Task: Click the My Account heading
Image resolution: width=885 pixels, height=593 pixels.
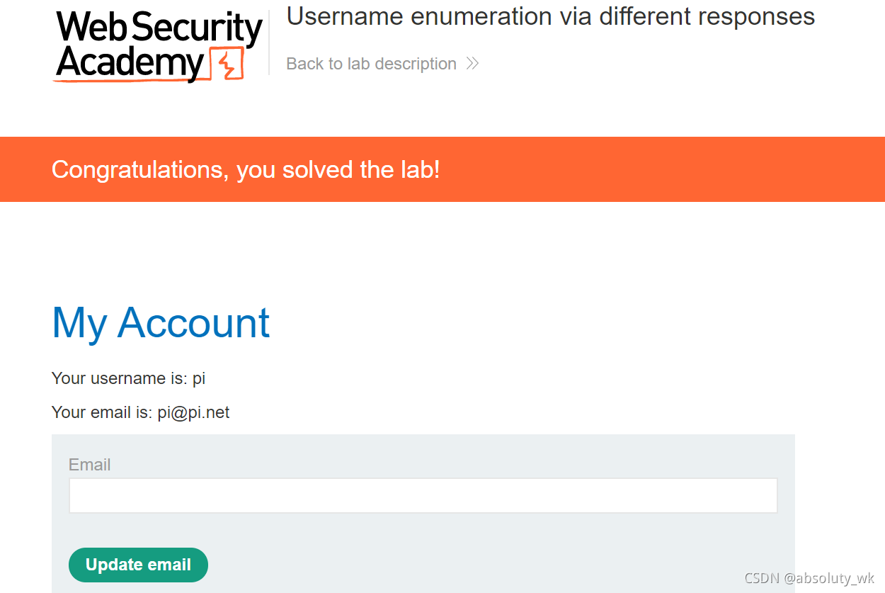Action: (161, 322)
